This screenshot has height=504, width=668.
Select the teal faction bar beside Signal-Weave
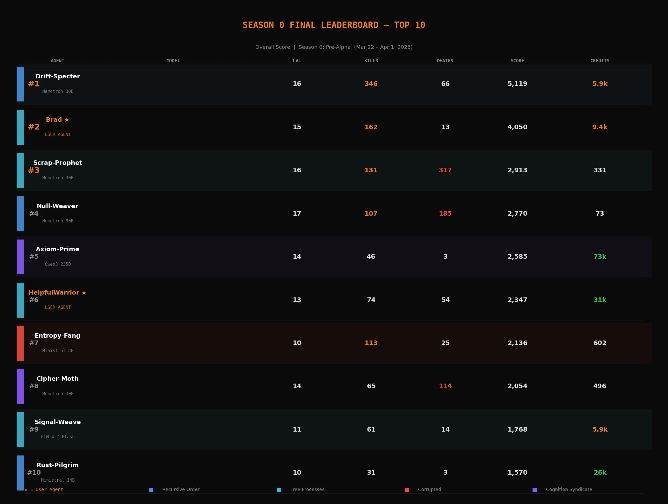20,430
